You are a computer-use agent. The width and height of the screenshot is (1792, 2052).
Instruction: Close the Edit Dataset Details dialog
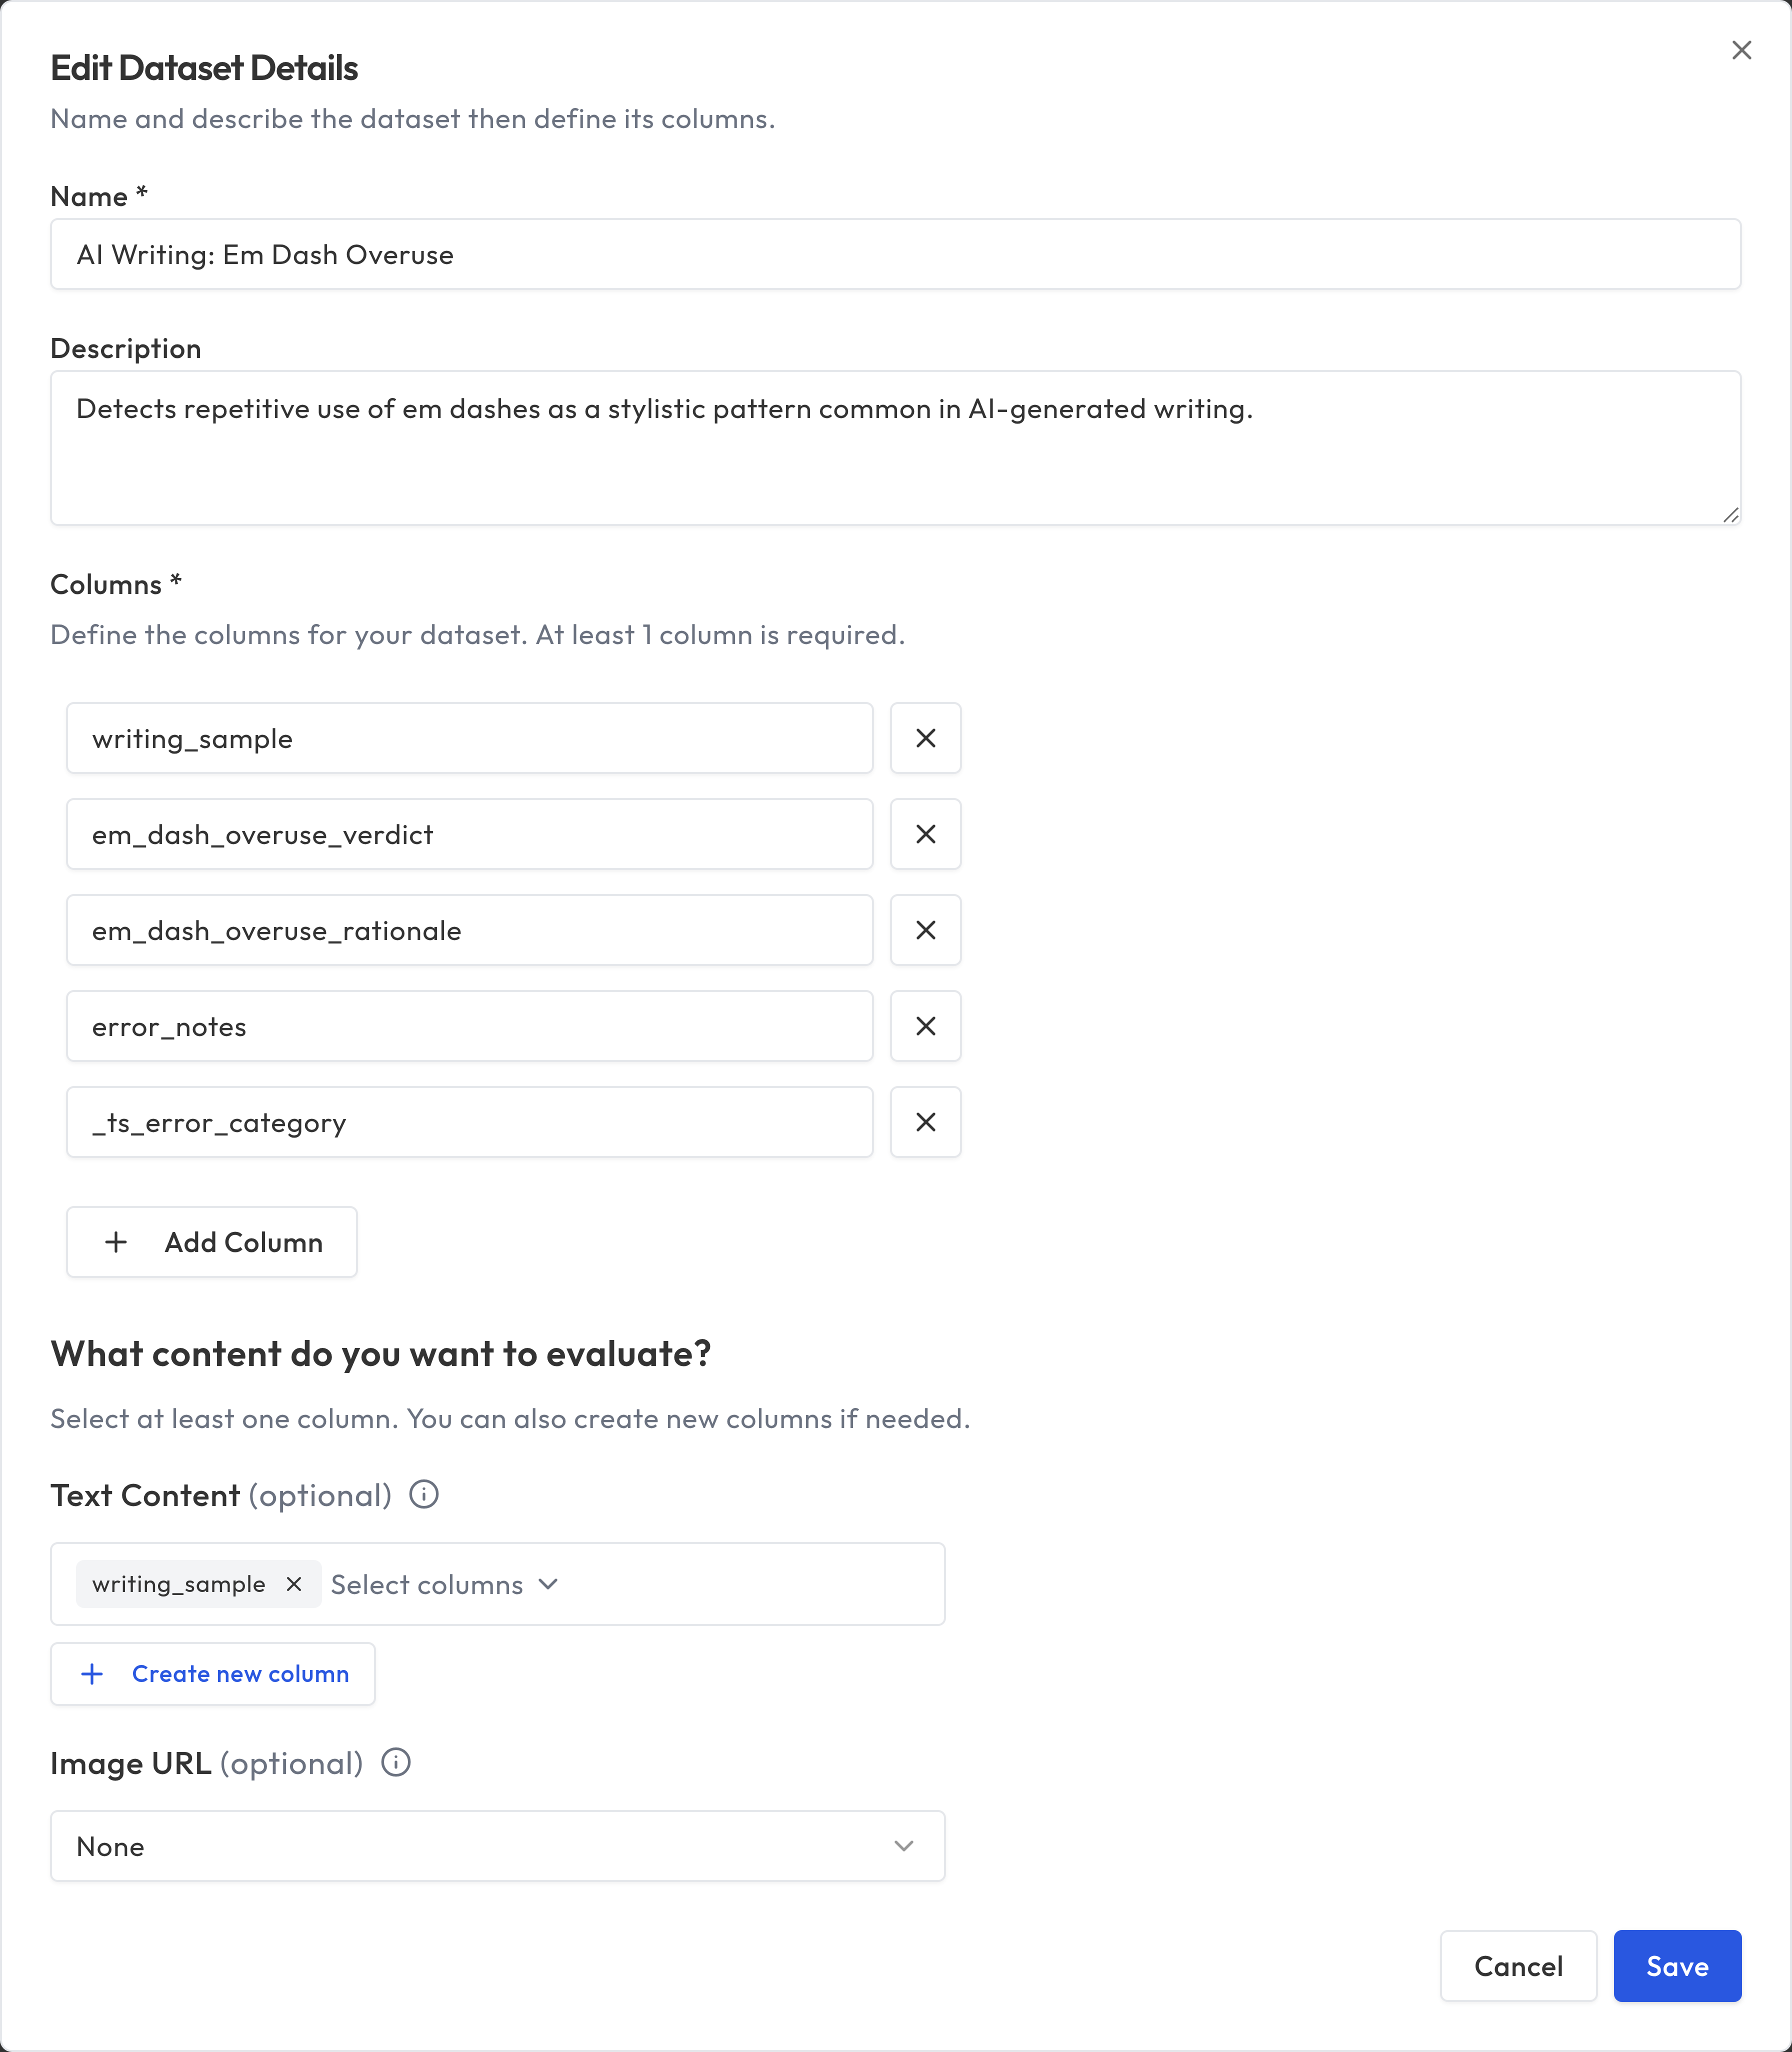(1741, 50)
